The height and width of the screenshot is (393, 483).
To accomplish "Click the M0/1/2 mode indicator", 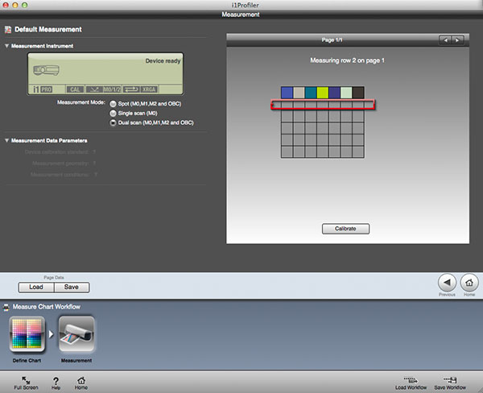I will 112,89.
